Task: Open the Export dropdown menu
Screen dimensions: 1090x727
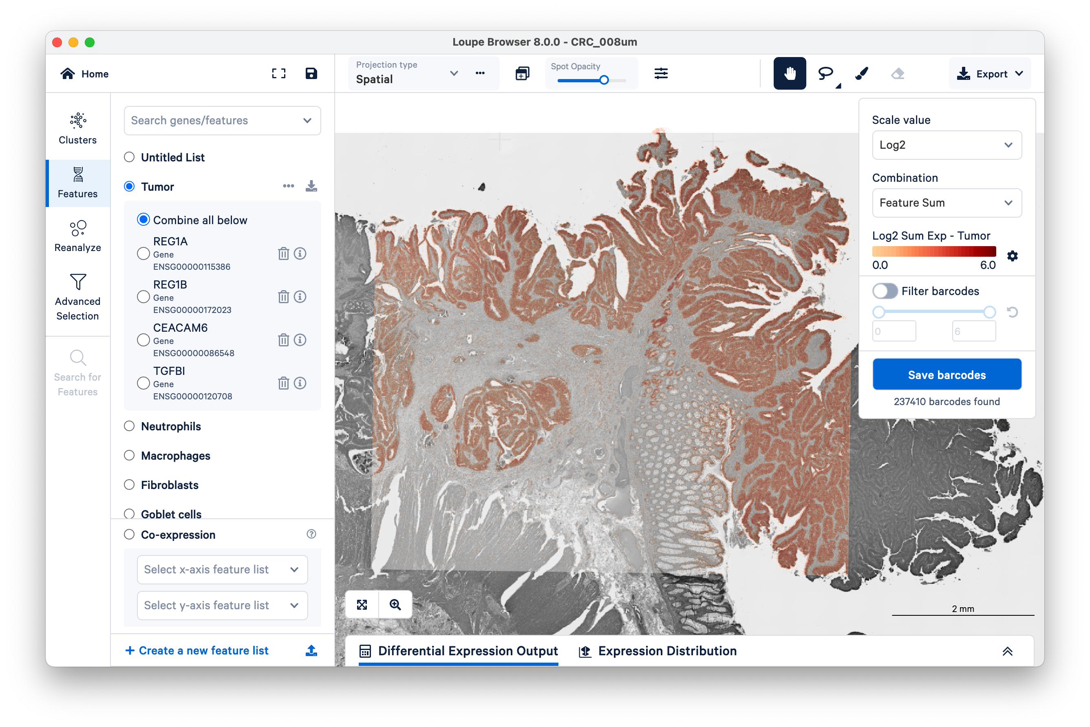Action: [990, 74]
